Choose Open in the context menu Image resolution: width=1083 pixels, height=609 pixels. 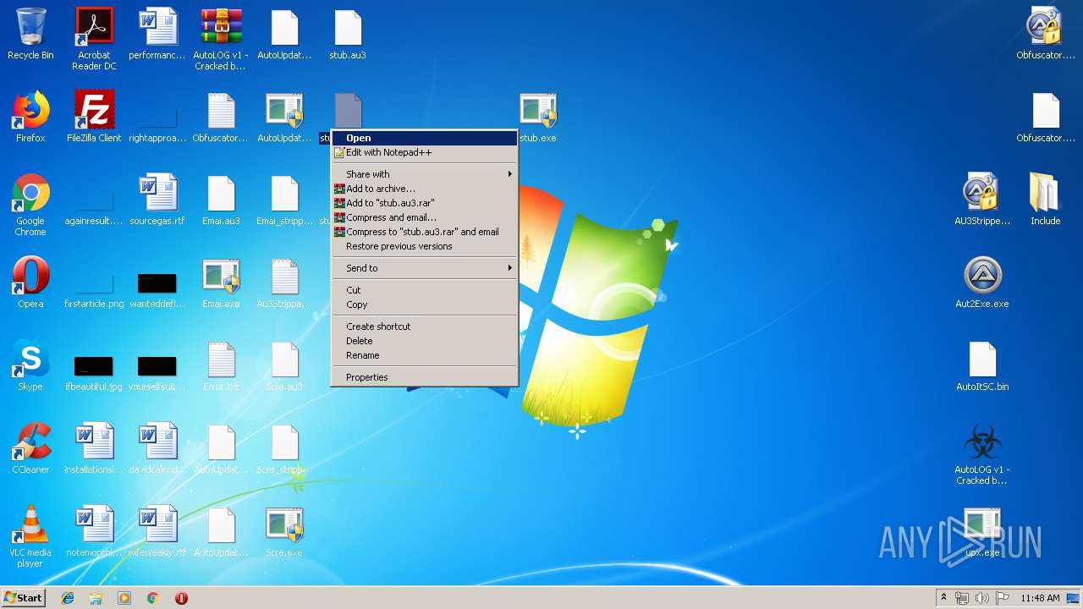[424, 138]
